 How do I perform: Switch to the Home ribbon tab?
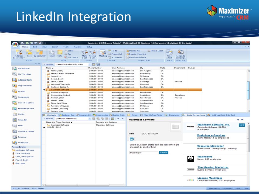[25, 47]
